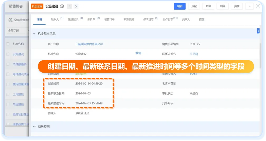
Task: Select the 工地建设 row checkbox
Action: [x=8, y=94]
